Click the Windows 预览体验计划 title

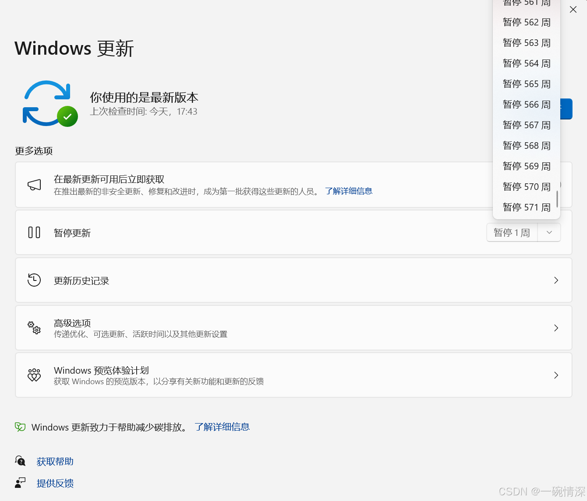pyautogui.click(x=101, y=370)
